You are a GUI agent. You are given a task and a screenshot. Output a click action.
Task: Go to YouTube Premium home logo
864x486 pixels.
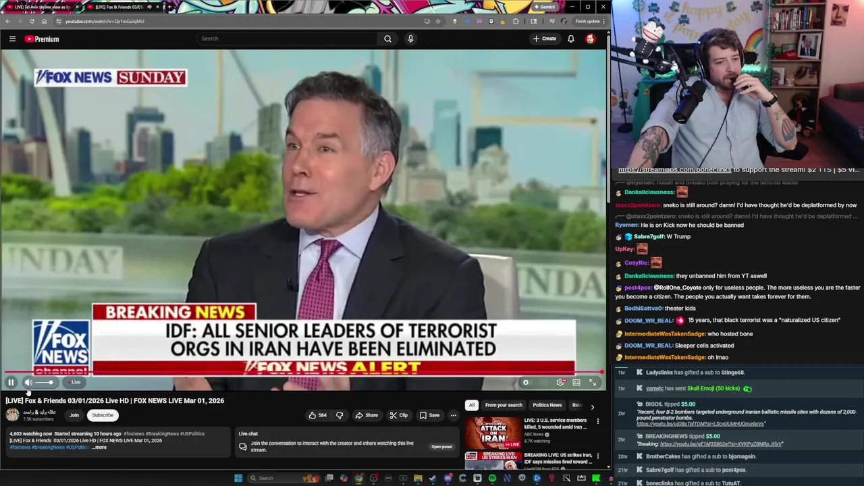[x=43, y=39]
